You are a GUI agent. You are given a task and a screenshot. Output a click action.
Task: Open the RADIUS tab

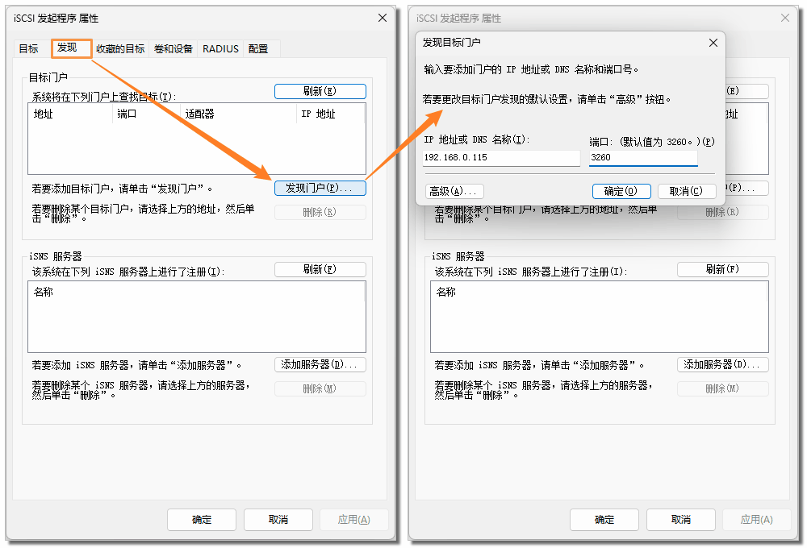click(x=221, y=49)
